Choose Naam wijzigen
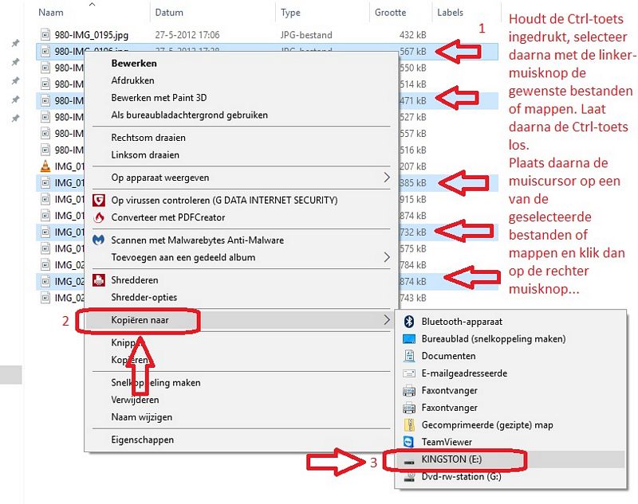The width and height of the screenshot is (638, 504). pyautogui.click(x=142, y=417)
